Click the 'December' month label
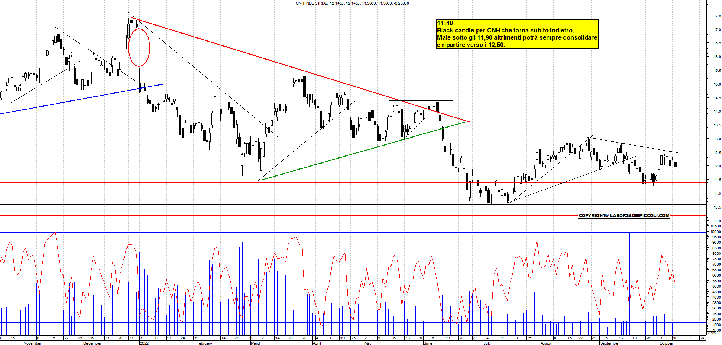 tap(92, 343)
